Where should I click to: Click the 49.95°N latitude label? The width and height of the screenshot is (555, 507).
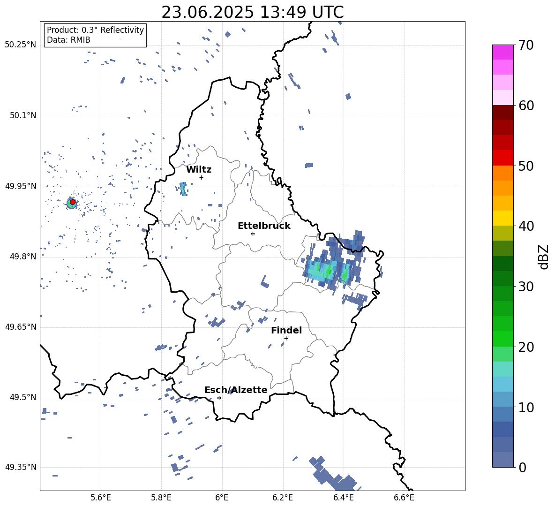coord(20,186)
